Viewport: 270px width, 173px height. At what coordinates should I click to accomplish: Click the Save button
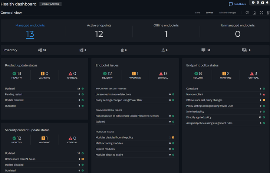(x=198, y=13)
